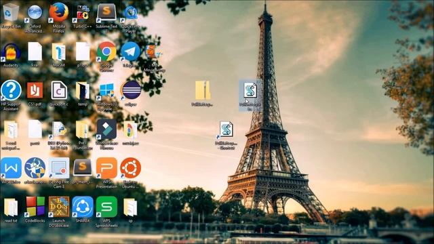Select the WPS Writer shortcut
This screenshot has width=434, height=244.
(x=11, y=168)
